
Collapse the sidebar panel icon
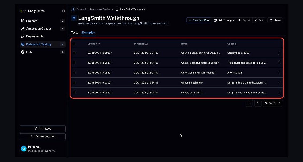63,11
